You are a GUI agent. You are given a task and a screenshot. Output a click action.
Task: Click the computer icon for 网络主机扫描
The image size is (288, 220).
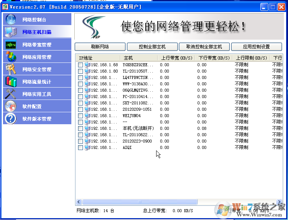11,32
